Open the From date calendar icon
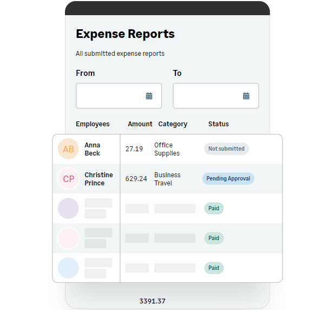Viewport: 335px width, 310px height. click(149, 96)
